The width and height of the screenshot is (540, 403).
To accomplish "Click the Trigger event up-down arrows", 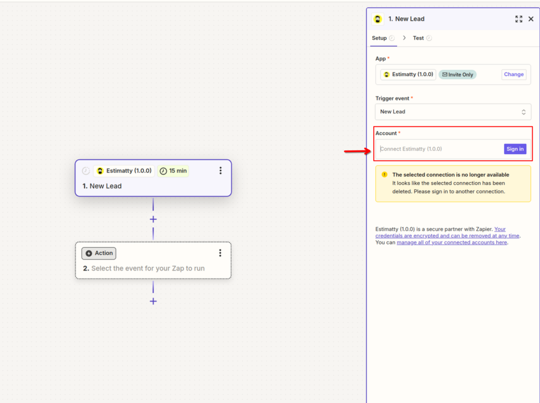I will pyautogui.click(x=524, y=112).
